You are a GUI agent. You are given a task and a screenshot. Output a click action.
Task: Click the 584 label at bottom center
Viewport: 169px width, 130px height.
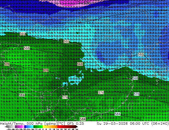[x=83, y=119]
